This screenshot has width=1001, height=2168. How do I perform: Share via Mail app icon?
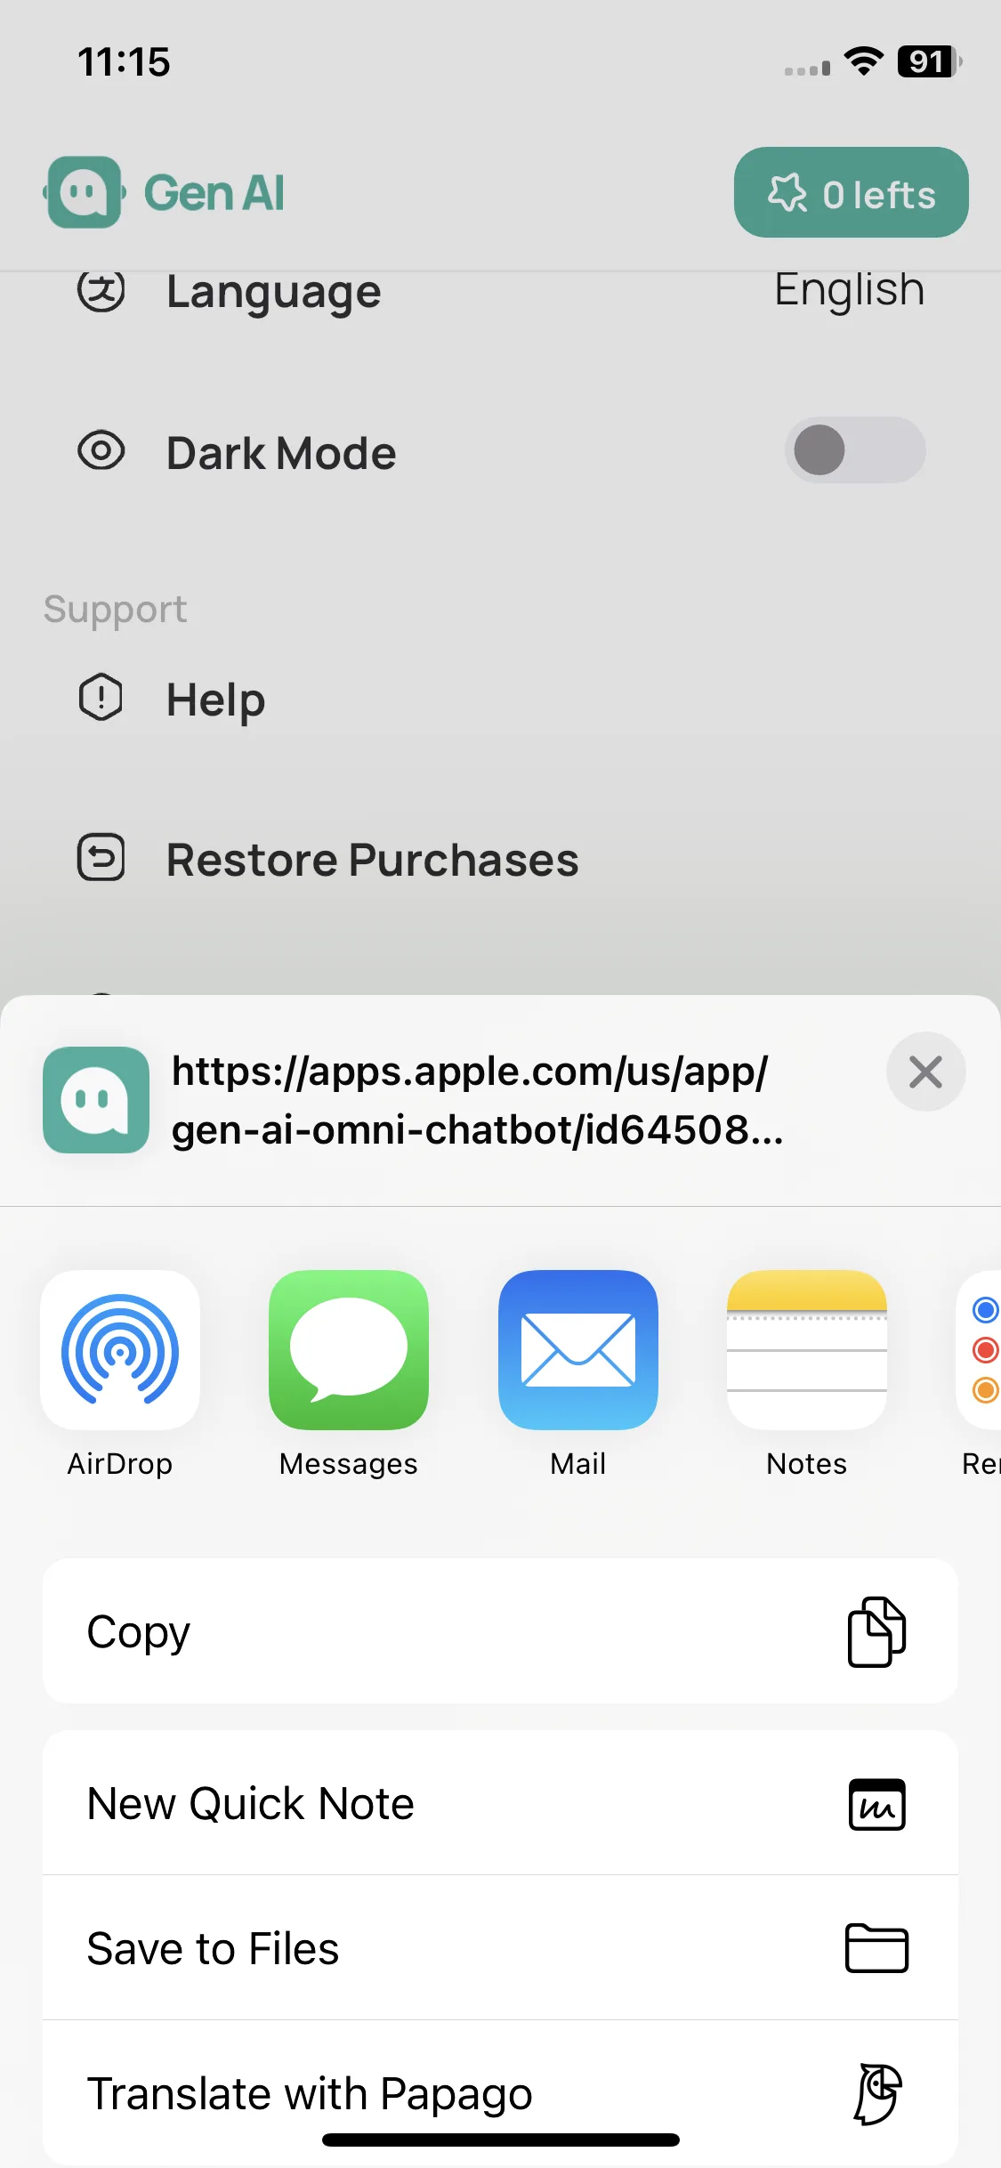pyautogui.click(x=578, y=1350)
